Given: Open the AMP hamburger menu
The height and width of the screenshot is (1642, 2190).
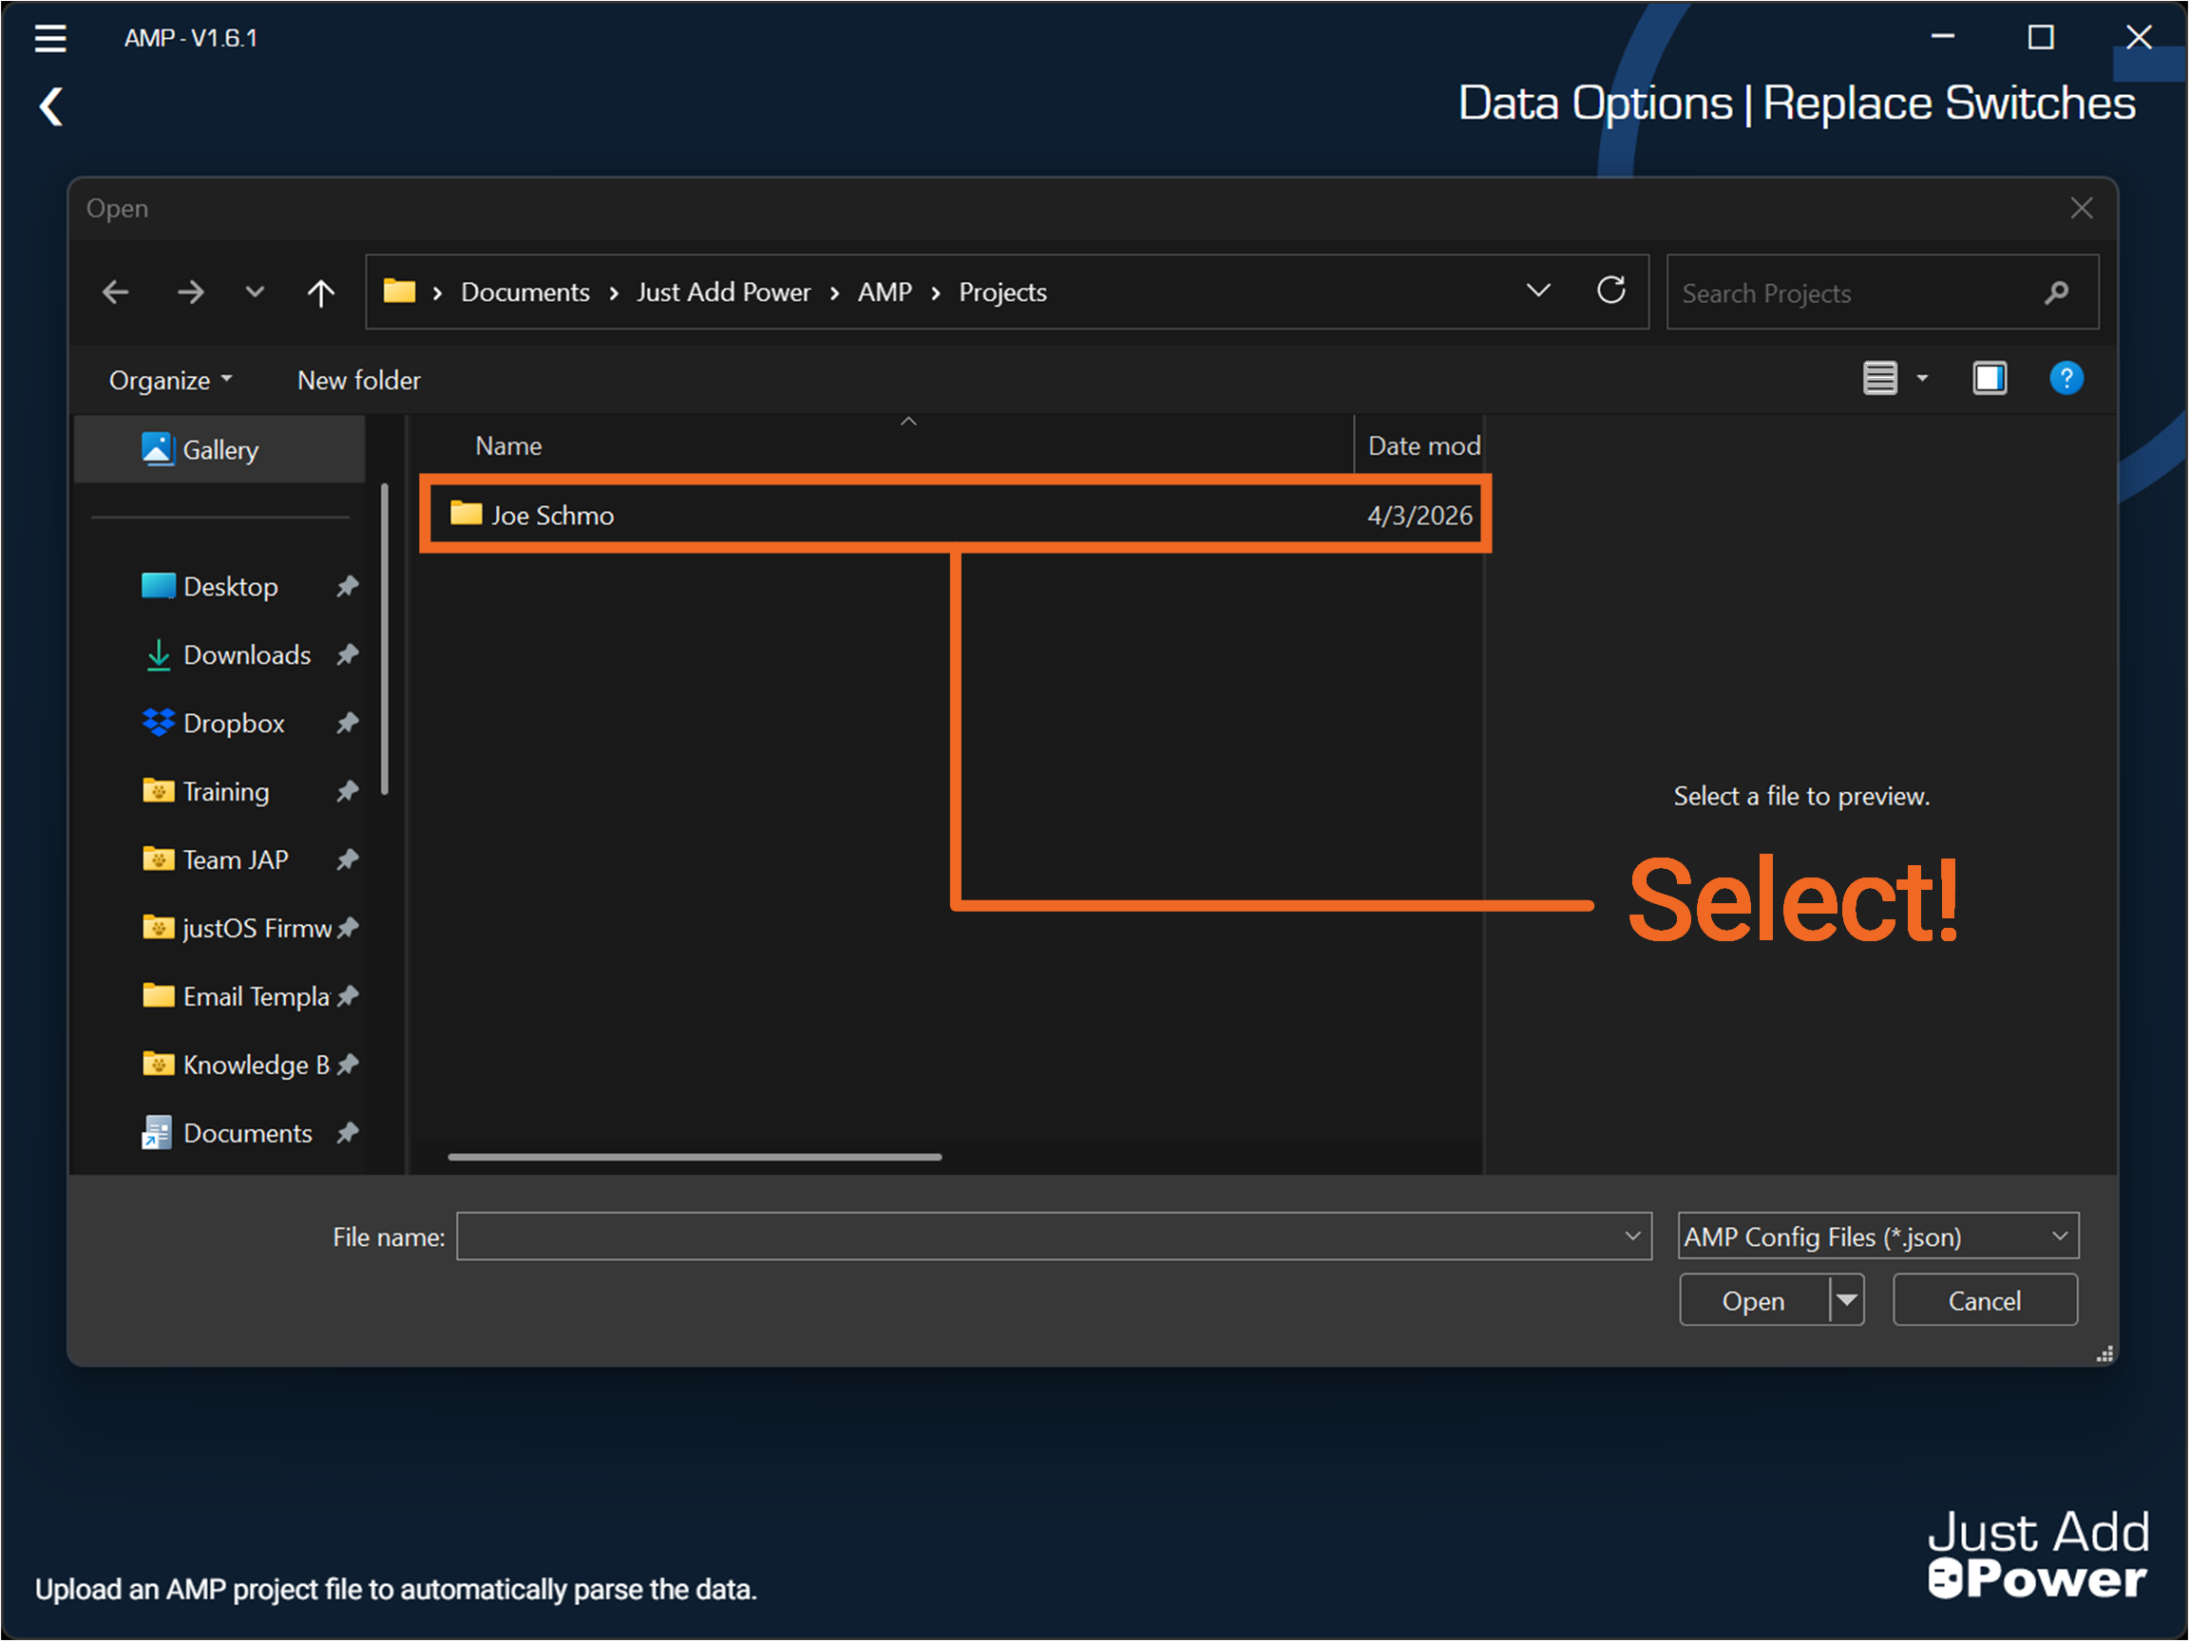Looking at the screenshot, I should click(x=50, y=39).
